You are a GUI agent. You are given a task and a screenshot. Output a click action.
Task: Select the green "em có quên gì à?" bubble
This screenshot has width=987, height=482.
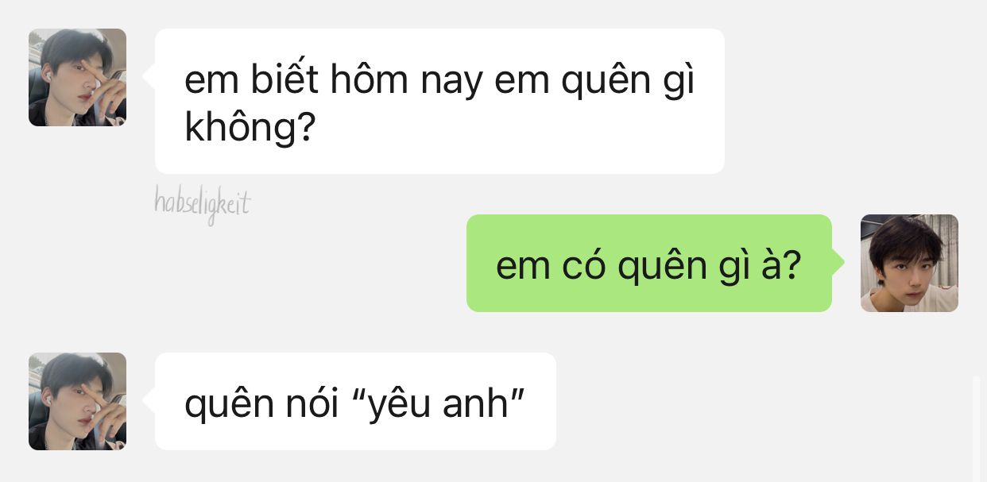649,263
